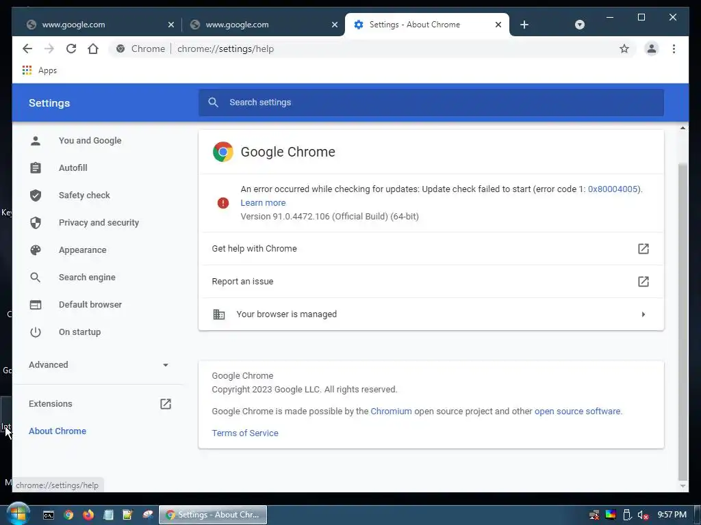701x525 pixels.
Task: Launch Firefox from the taskbar
Action: [88, 515]
